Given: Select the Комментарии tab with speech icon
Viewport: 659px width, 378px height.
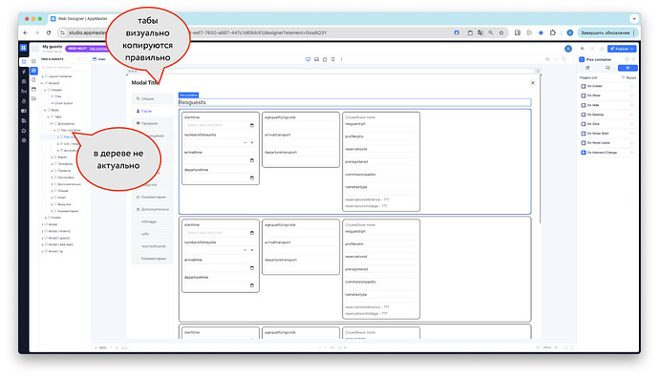Looking at the screenshot, I should click(152, 197).
